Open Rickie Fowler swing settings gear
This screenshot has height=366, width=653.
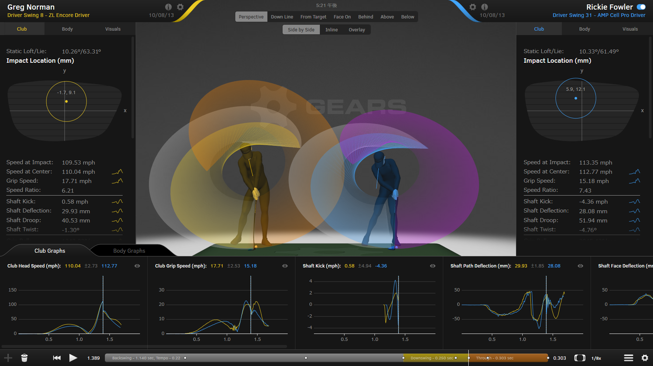(473, 7)
